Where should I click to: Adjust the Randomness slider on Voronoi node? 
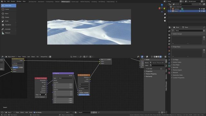pyautogui.click(x=84, y=95)
